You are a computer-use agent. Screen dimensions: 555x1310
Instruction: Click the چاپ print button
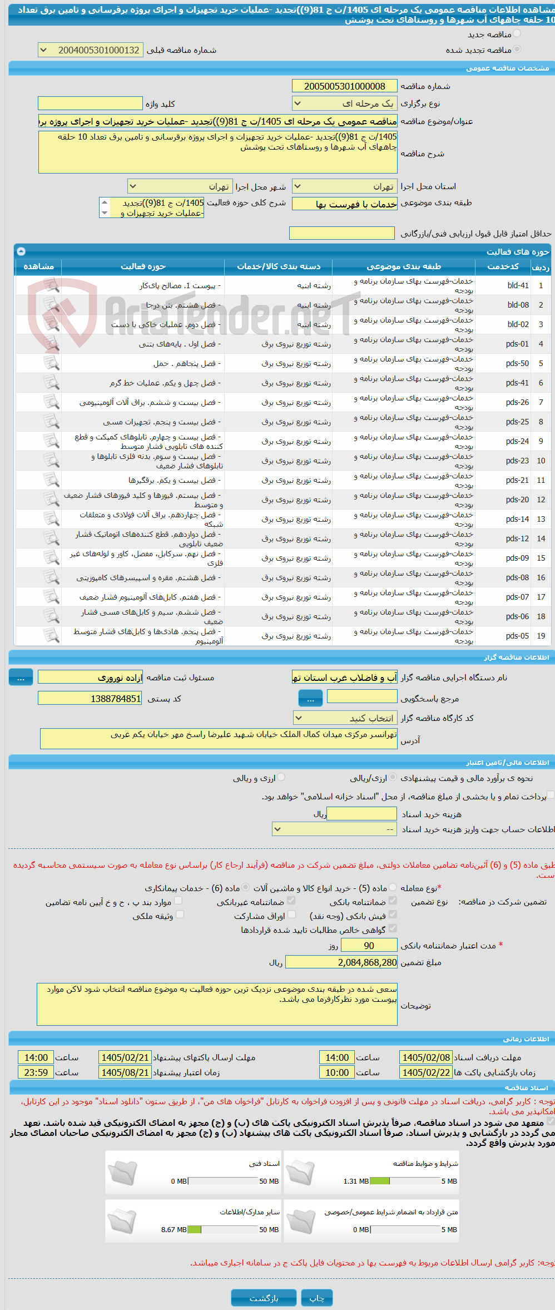pos(317,1298)
